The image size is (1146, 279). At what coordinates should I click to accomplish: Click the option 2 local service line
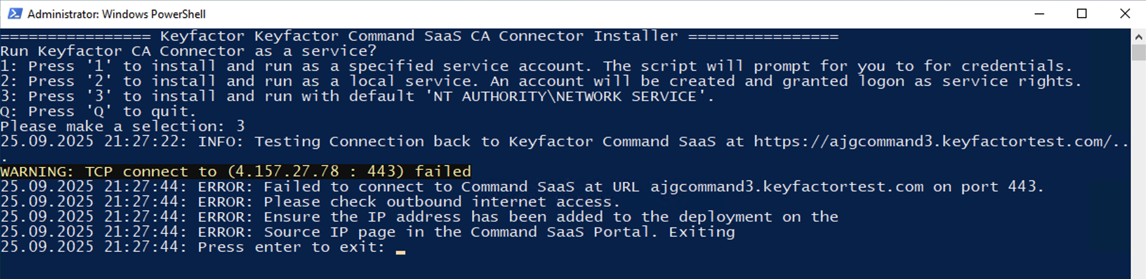(x=541, y=82)
